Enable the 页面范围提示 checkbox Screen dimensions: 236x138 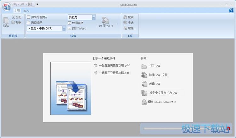click(28, 17)
